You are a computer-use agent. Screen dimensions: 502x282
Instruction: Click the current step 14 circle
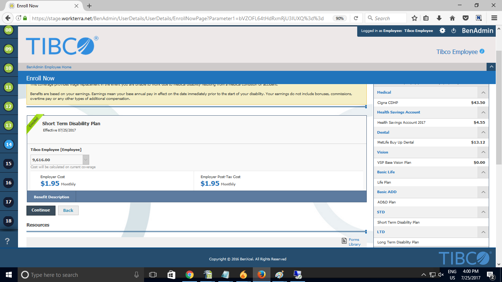pos(8,144)
